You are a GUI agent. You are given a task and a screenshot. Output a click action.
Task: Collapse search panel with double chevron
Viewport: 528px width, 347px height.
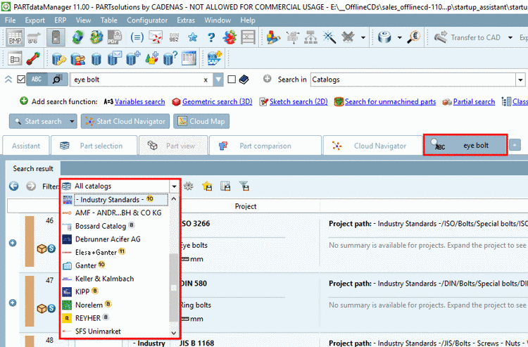tap(8, 80)
